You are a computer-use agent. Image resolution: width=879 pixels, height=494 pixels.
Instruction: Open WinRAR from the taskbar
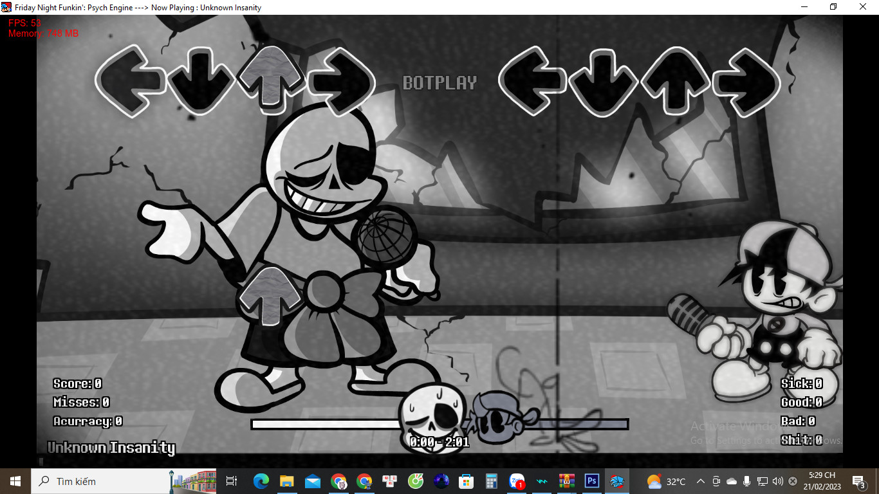pyautogui.click(x=566, y=481)
